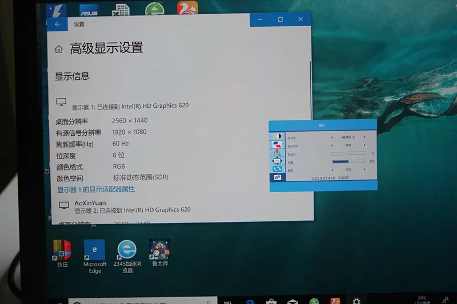Open the Mail taskbar icon
The image size is (457, 304).
pos(292,301)
